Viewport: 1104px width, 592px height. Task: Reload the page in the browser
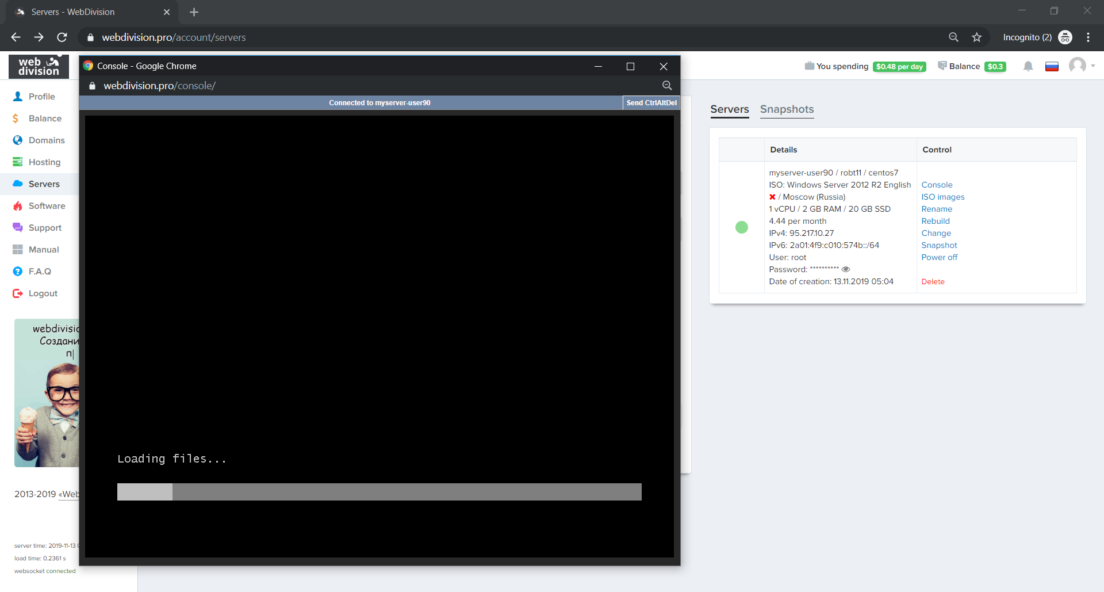click(62, 37)
